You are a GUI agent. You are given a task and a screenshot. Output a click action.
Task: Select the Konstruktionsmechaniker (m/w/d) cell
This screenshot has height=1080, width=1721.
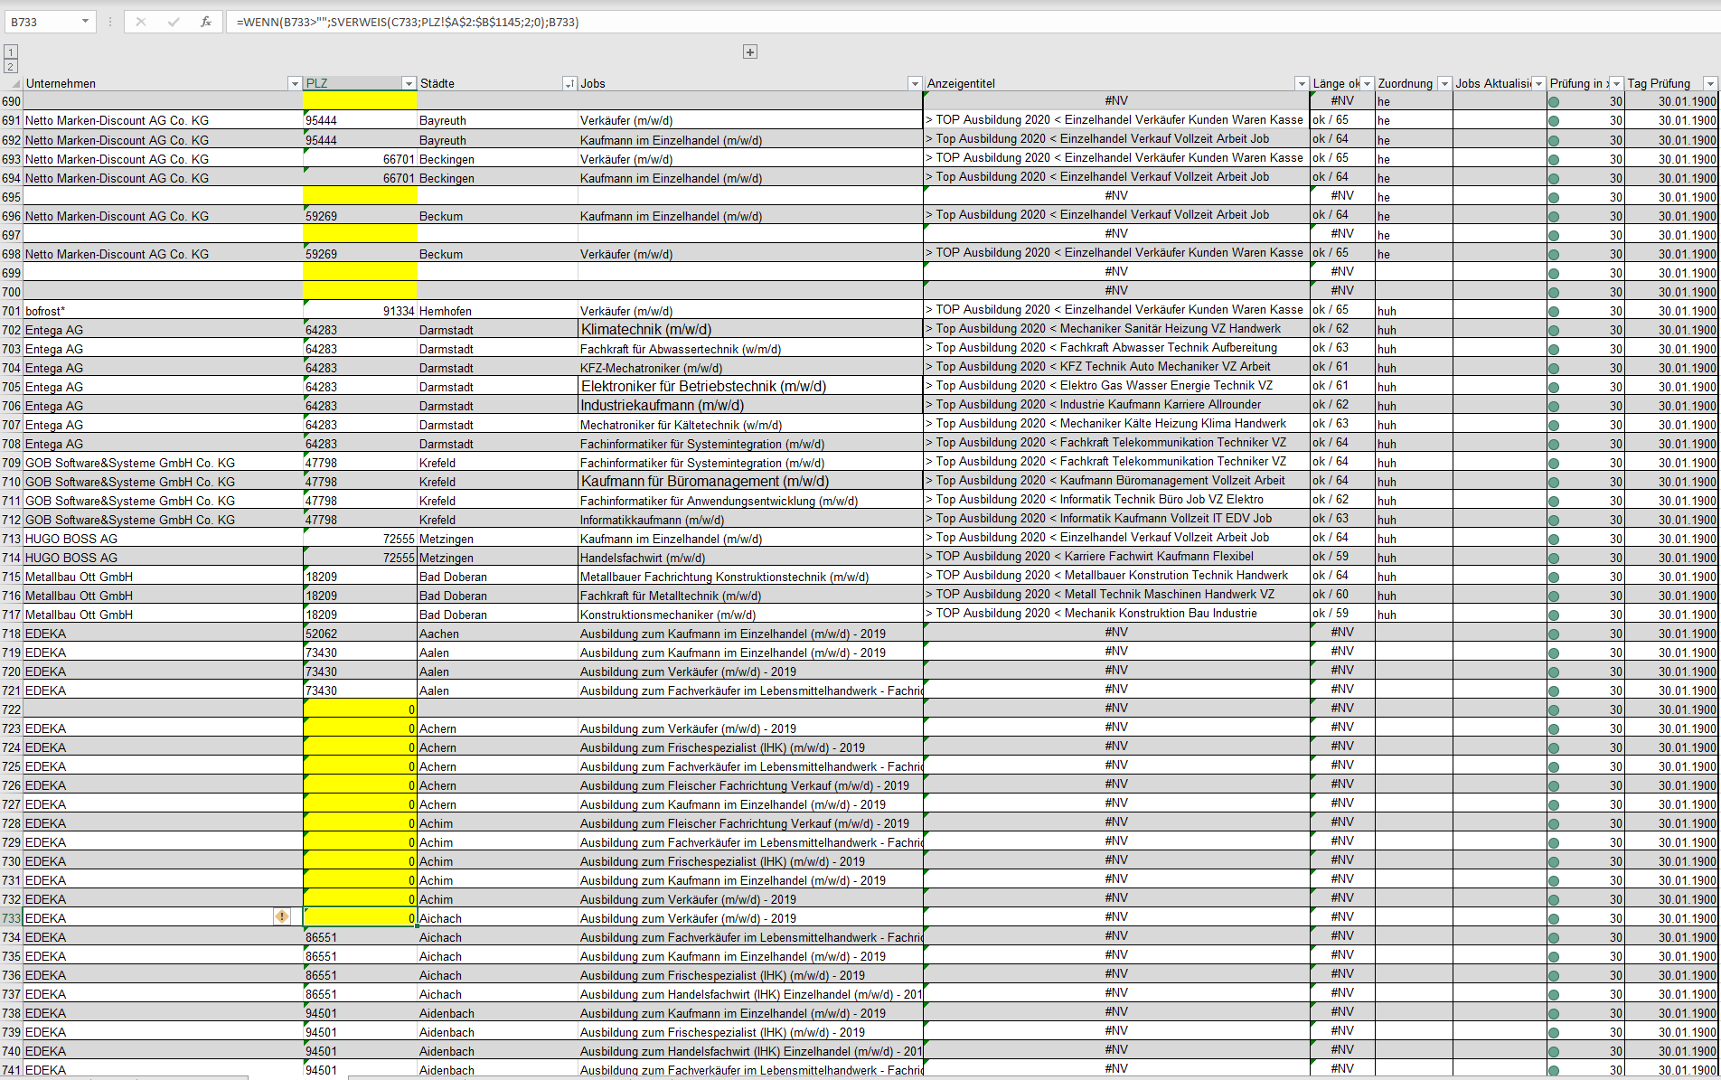click(750, 615)
